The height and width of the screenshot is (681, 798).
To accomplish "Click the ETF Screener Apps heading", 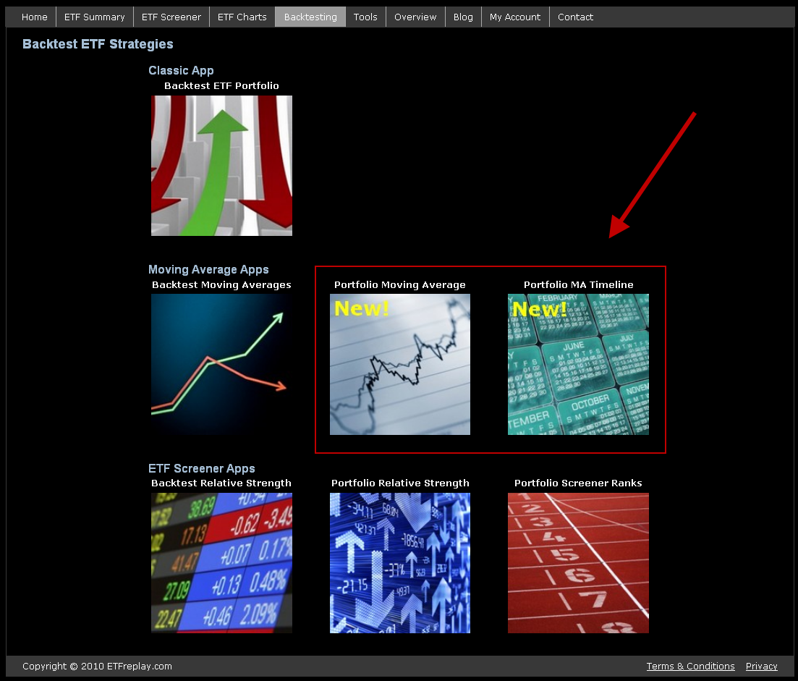I will [202, 468].
